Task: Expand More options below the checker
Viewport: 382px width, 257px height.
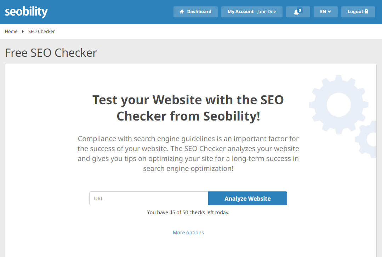Action: 188,233
